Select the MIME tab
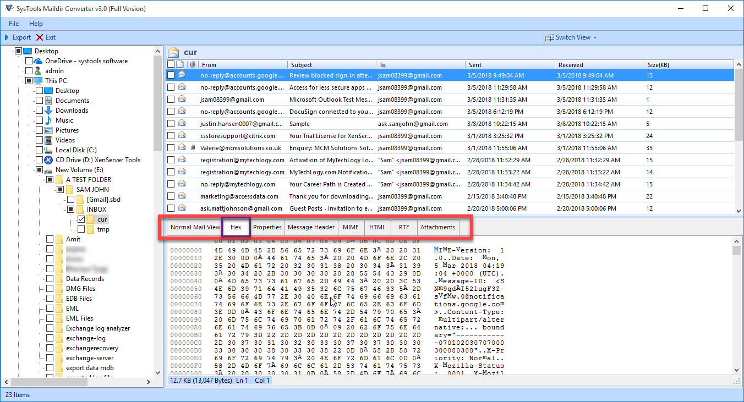This screenshot has height=402, width=744. point(351,227)
